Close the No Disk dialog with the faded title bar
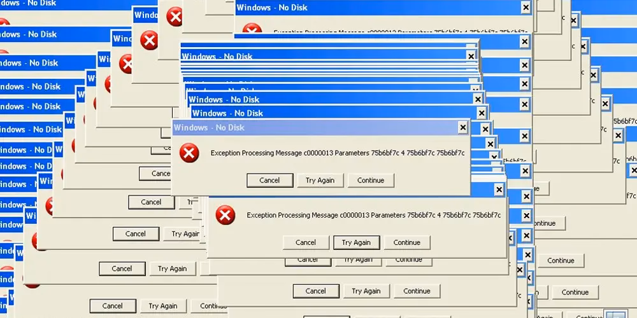Viewport: 637px width, 318px height. pos(462,128)
